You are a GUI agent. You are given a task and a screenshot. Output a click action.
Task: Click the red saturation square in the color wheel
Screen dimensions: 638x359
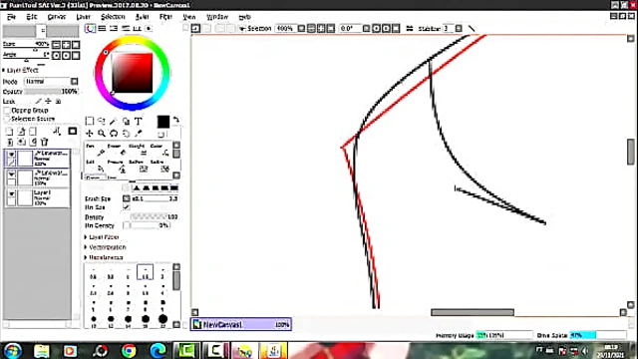click(133, 73)
